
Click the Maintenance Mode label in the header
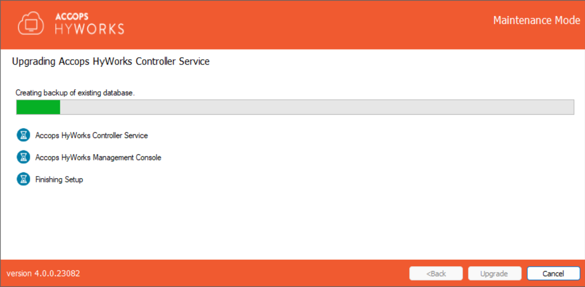coord(536,21)
